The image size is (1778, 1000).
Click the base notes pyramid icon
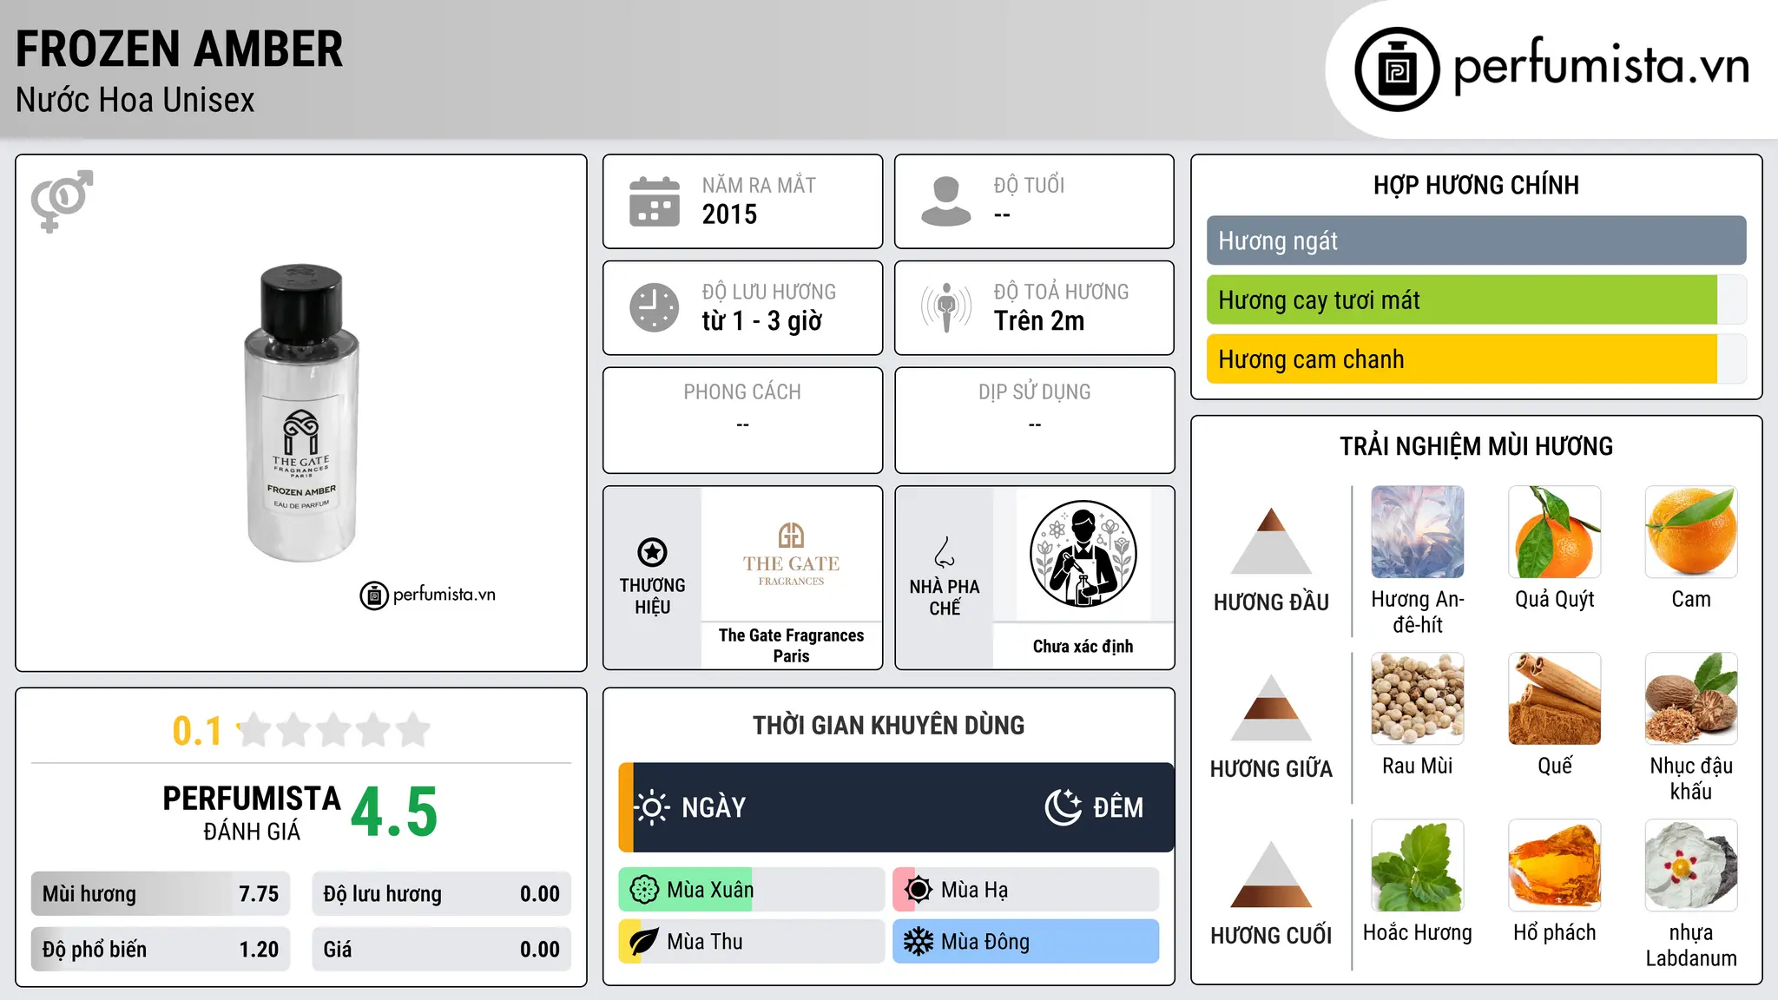(x=1271, y=874)
